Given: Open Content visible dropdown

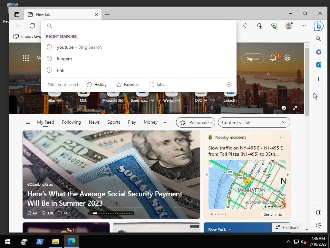Looking at the screenshot, I should [254, 122].
